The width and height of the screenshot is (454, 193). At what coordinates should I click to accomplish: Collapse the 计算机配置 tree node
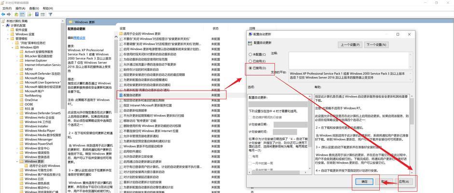3,26
